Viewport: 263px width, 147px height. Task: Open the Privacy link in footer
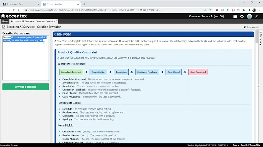tap(236, 145)
